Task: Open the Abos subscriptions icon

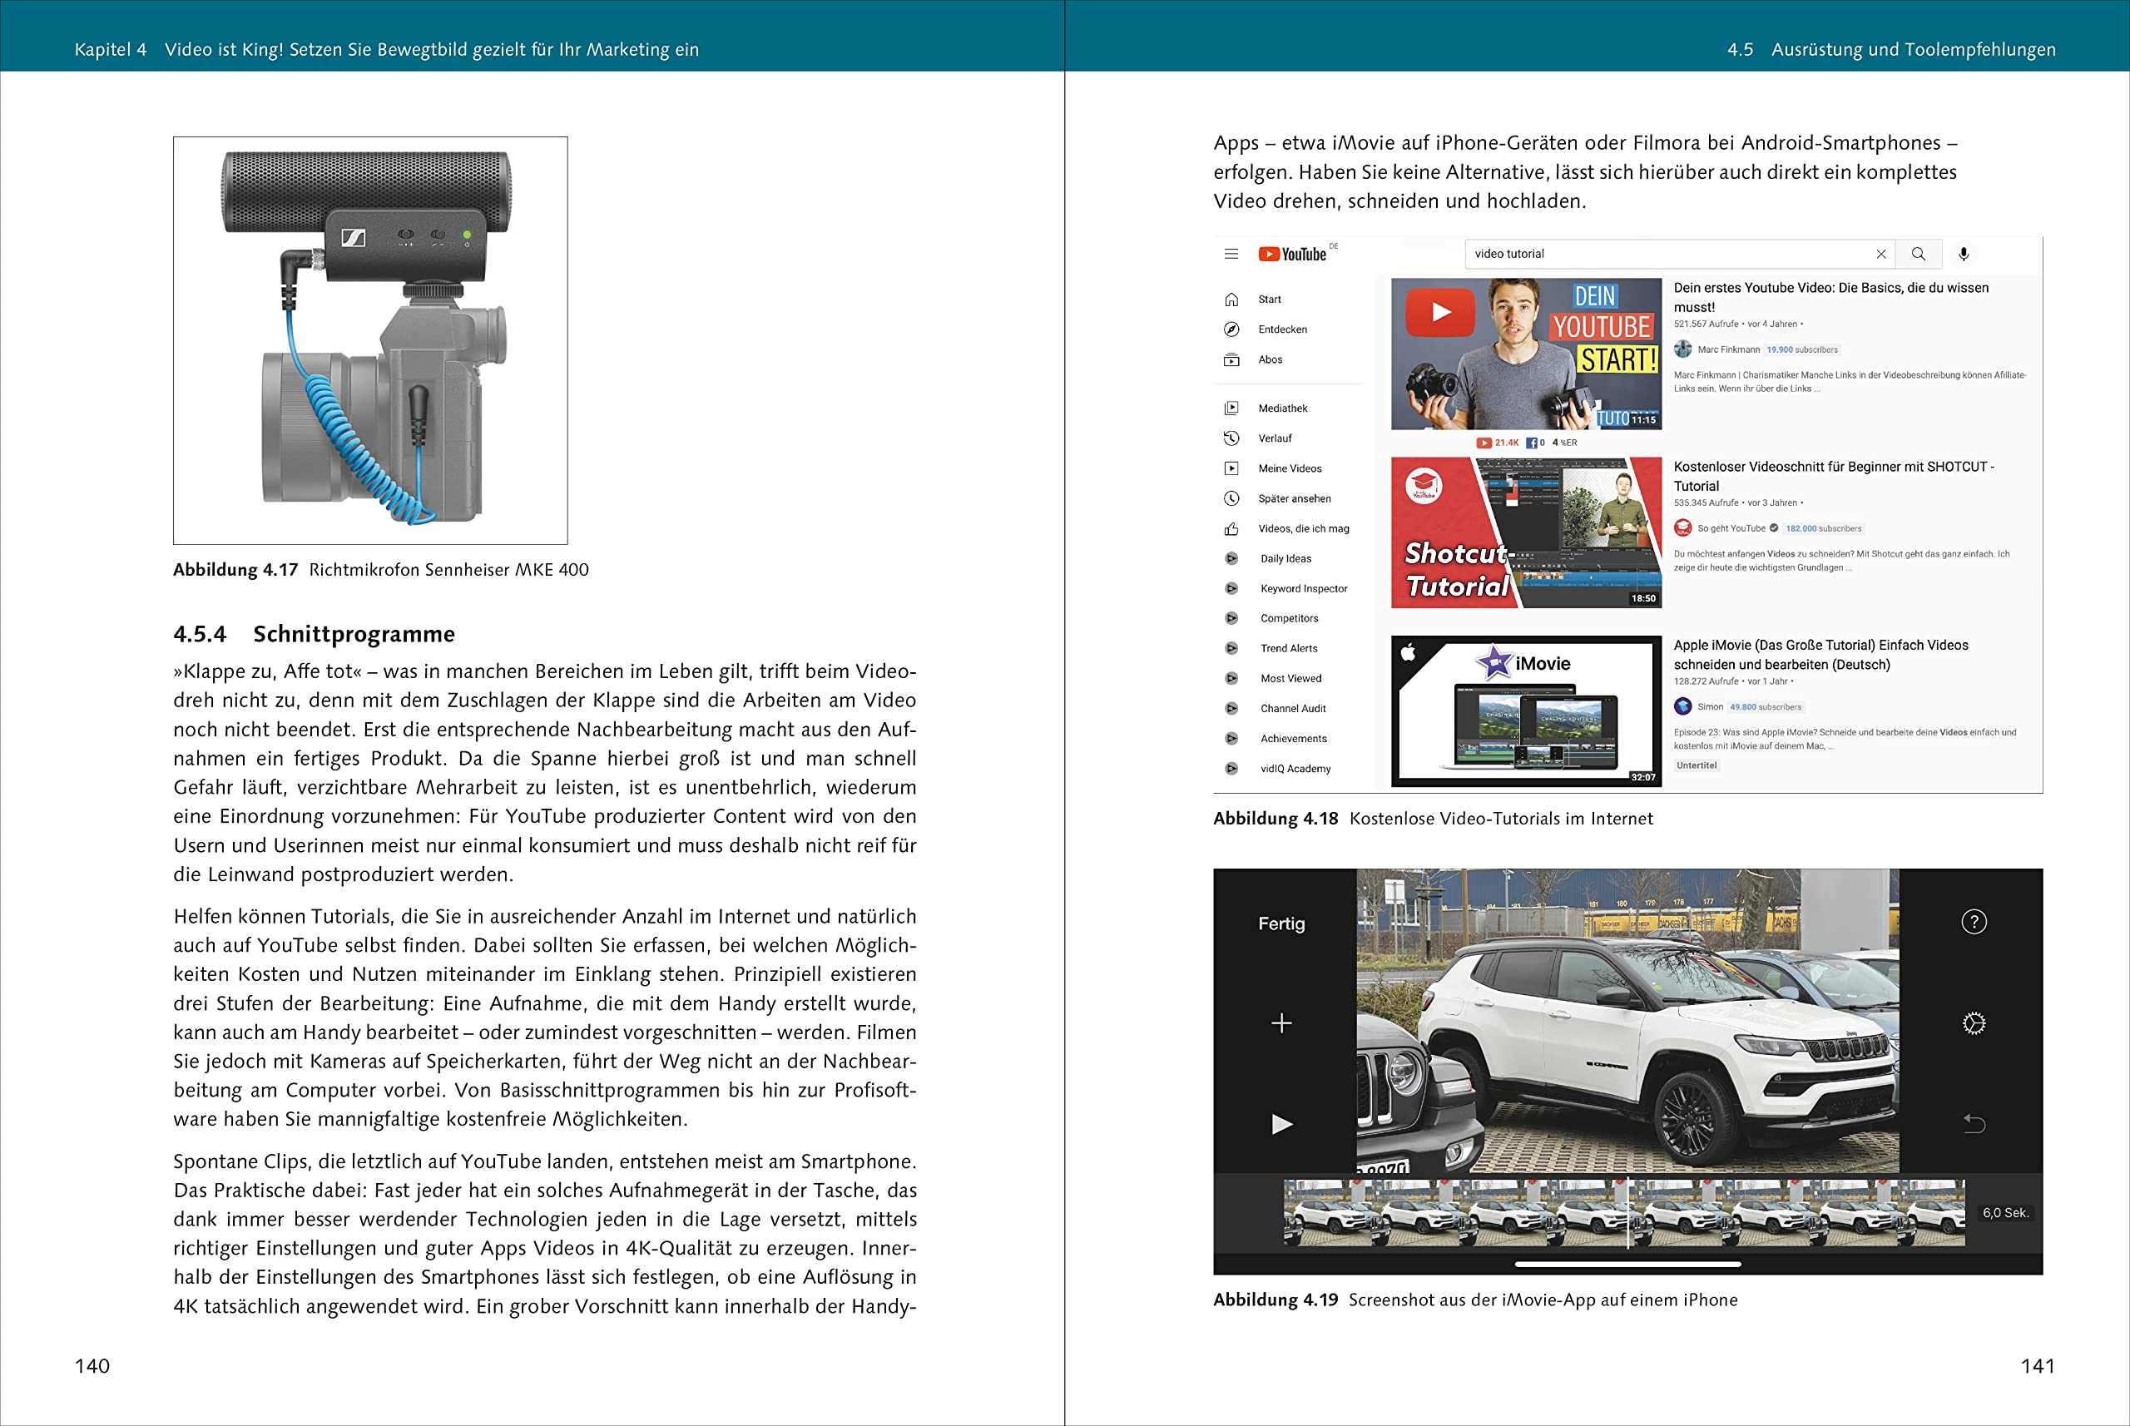Action: pyautogui.click(x=1231, y=359)
